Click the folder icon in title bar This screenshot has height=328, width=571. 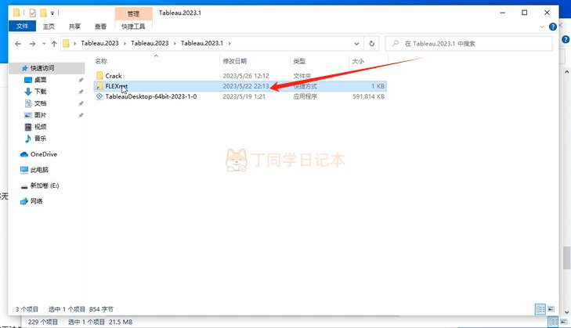[x=16, y=13]
